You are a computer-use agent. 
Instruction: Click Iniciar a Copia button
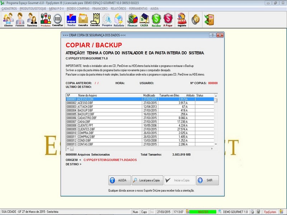pos(180,180)
